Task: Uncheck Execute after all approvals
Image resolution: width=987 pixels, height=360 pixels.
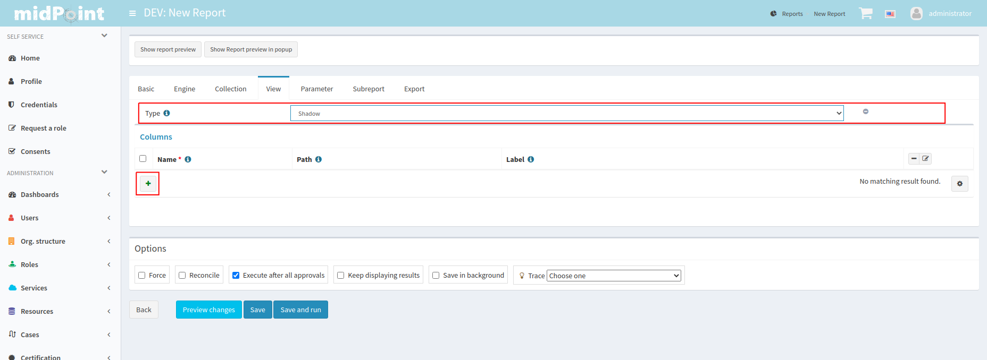Action: point(236,275)
